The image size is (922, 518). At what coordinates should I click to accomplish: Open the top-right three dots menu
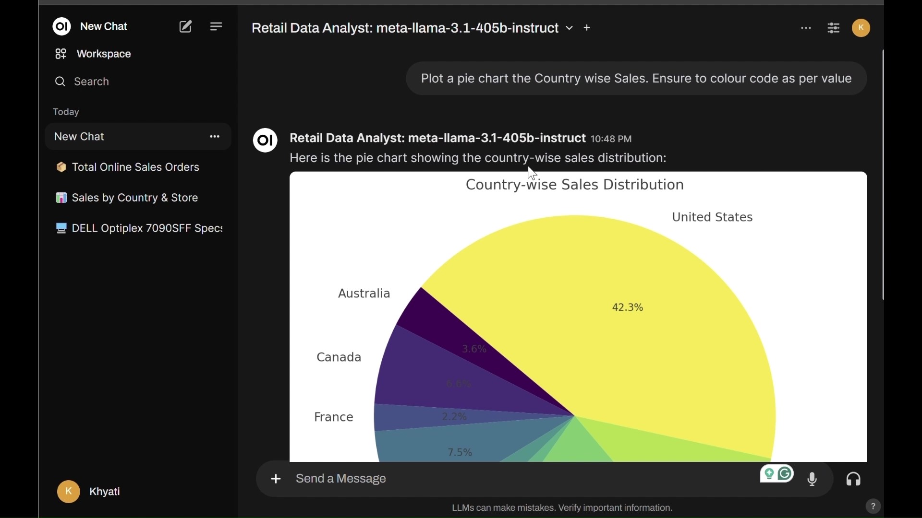[x=806, y=29]
